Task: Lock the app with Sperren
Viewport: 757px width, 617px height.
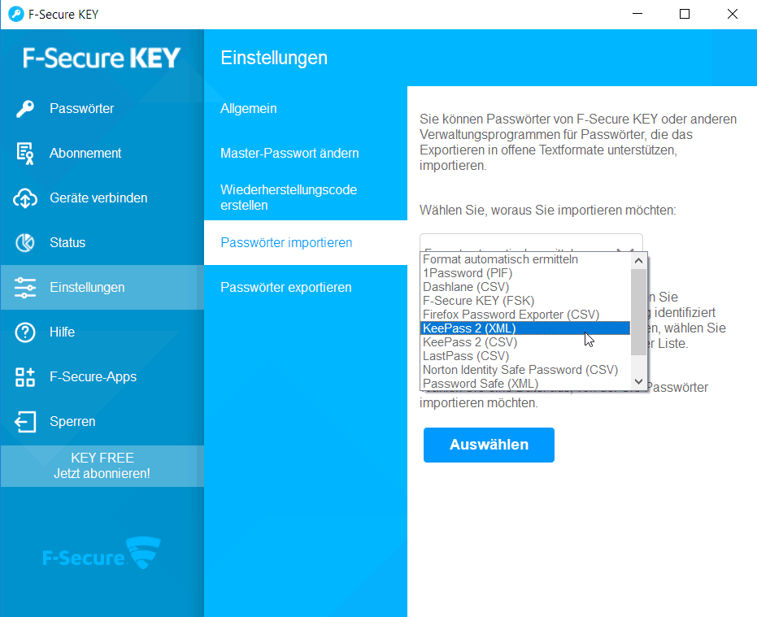Action: [x=102, y=421]
